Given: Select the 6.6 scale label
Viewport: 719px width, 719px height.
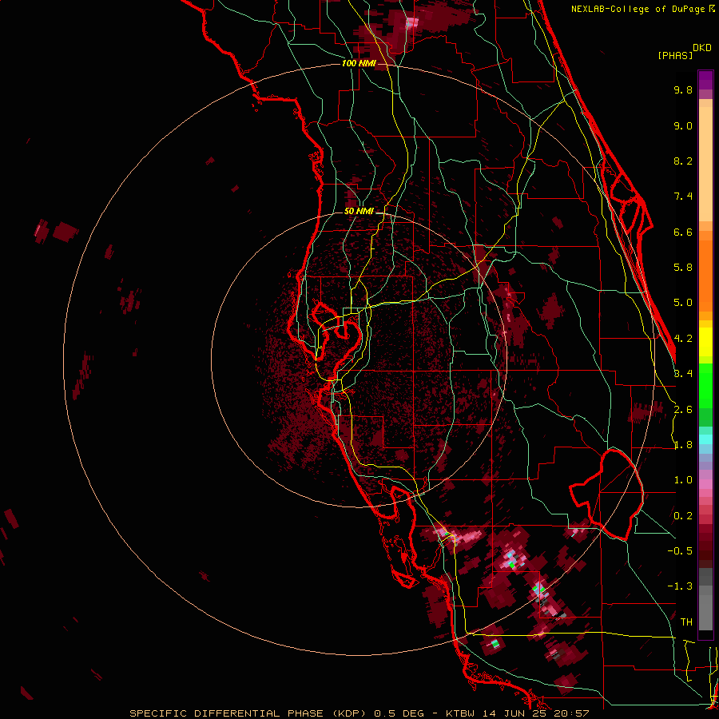Looking at the screenshot, I should pyautogui.click(x=683, y=232).
